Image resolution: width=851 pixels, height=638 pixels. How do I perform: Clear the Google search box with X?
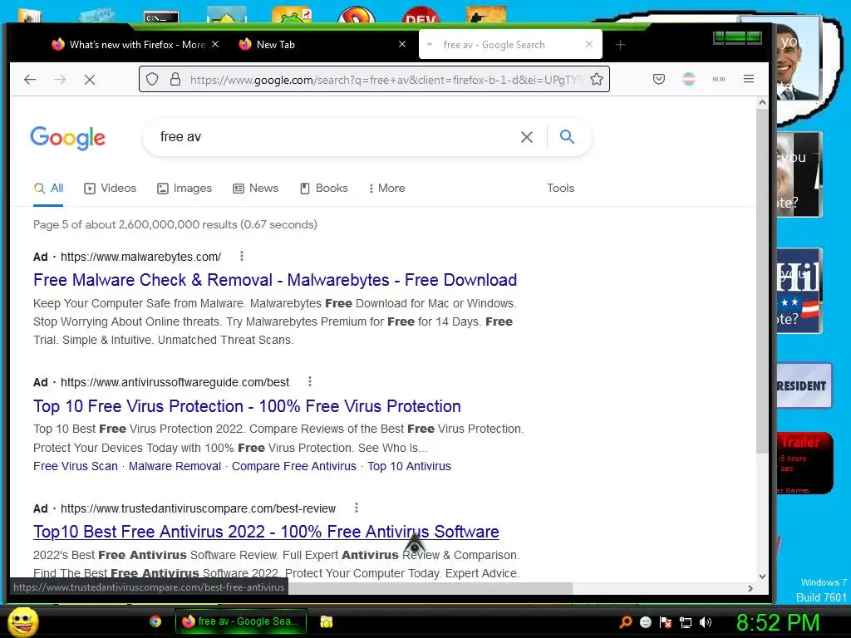[526, 137]
